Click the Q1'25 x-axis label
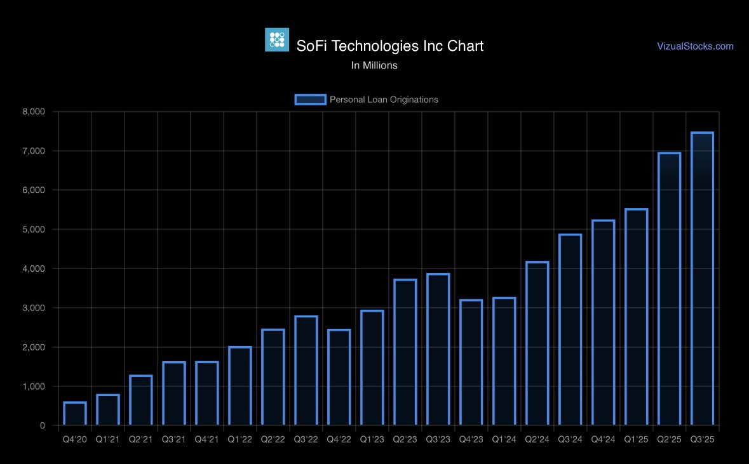Image resolution: width=749 pixels, height=464 pixels. [637, 439]
